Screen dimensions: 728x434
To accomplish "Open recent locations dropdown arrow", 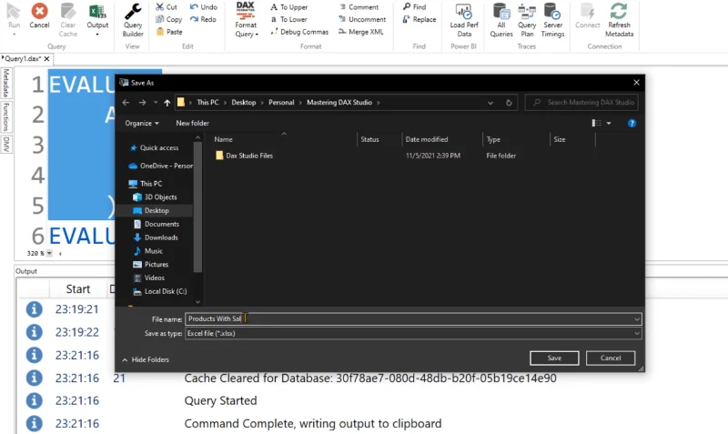I will click(x=156, y=103).
